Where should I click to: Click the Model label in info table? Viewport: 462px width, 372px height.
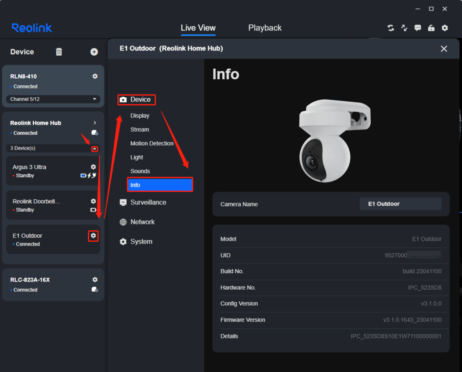point(228,239)
